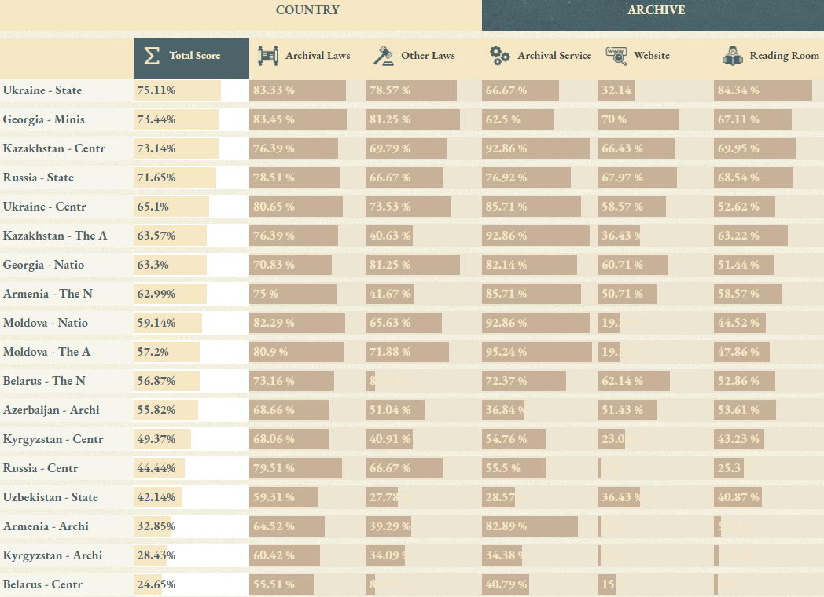Sort by Archival Laws column label
The height and width of the screenshot is (597, 824).
pyautogui.click(x=318, y=56)
